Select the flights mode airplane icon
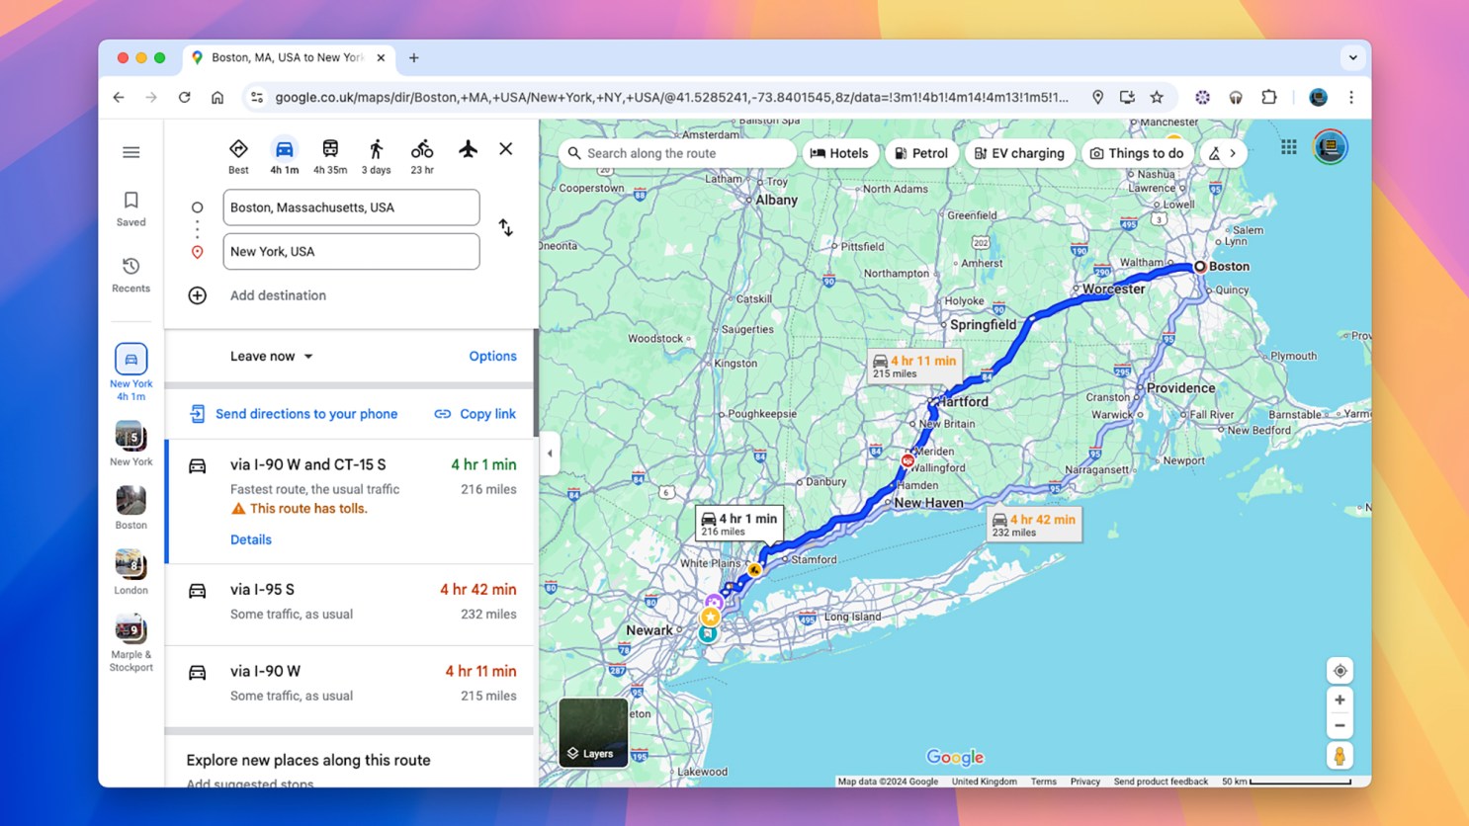 [x=467, y=150]
